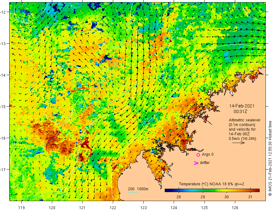This screenshot has width=272, height=210.
Task: Click longitude axis label 123
Action: coord(143,208)
